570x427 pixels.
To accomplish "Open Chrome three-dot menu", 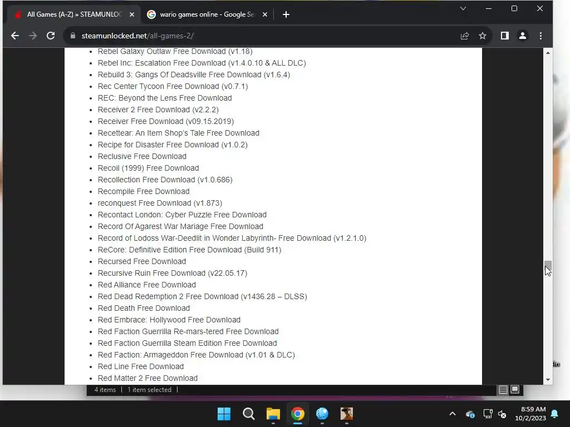I will click(540, 36).
